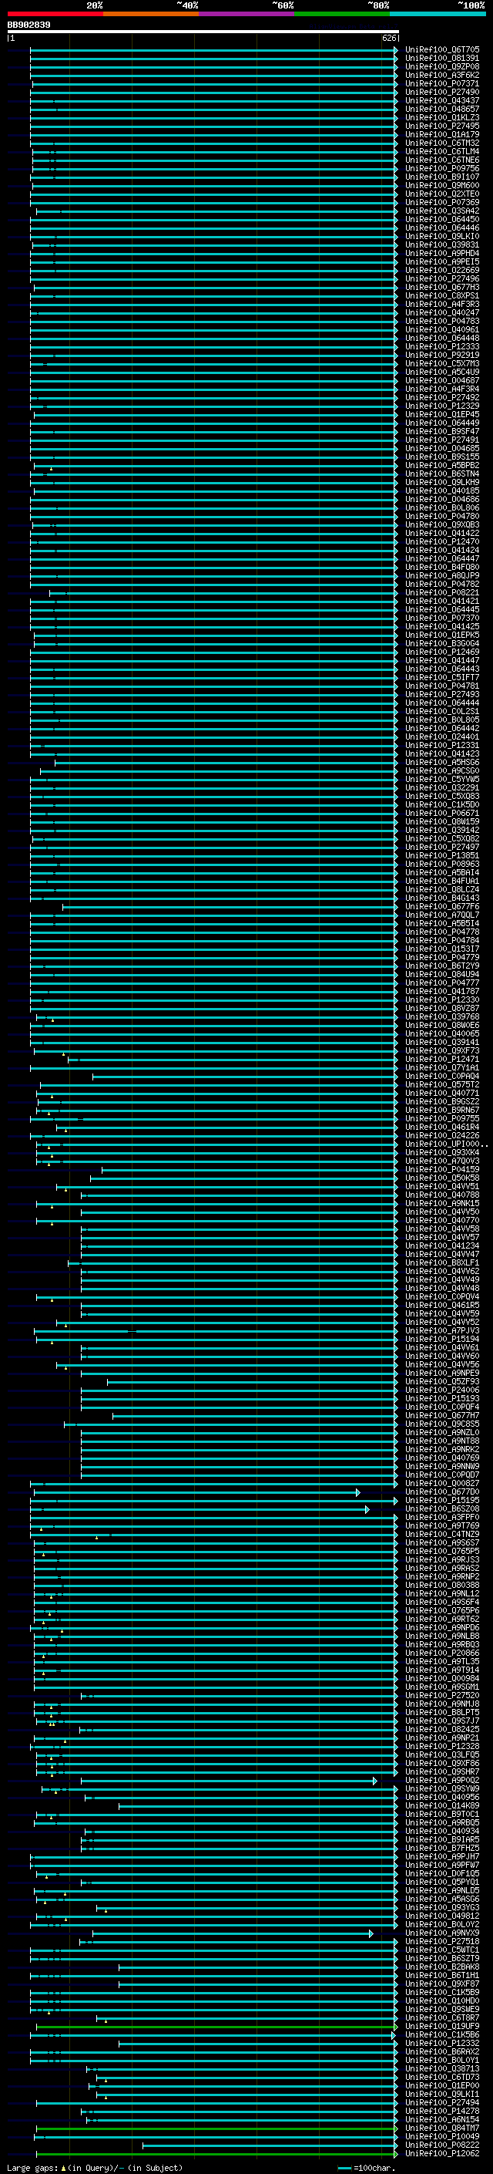The image size is (493, 2174).
Task: Open hit UniRef100_C0PAQ4
Action: (442, 1076)
